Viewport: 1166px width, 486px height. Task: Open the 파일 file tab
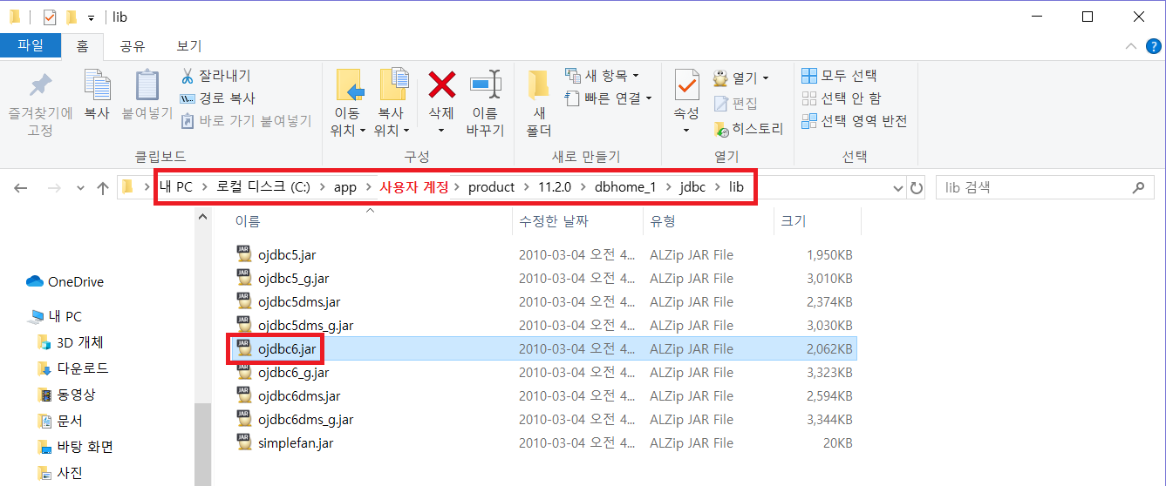click(x=31, y=45)
